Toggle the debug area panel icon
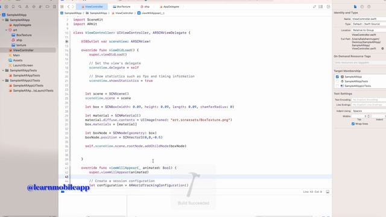Viewport: 386px width, 217px height. [x=327, y=192]
